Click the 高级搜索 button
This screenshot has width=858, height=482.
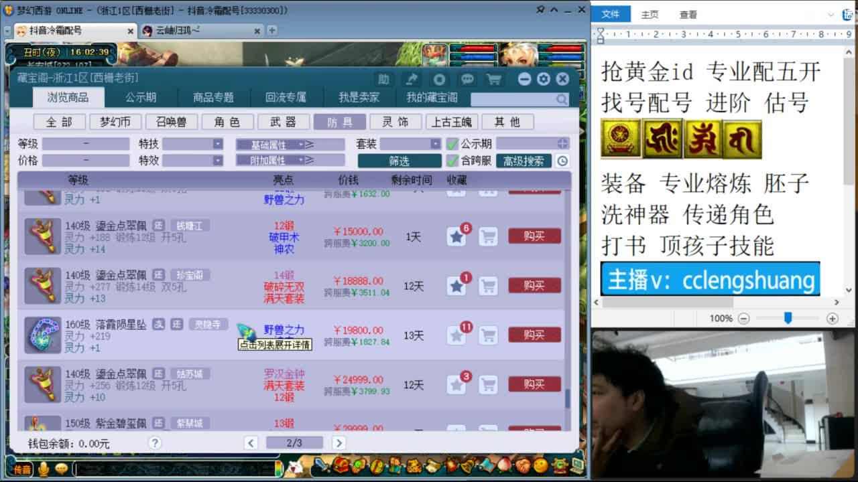(524, 161)
